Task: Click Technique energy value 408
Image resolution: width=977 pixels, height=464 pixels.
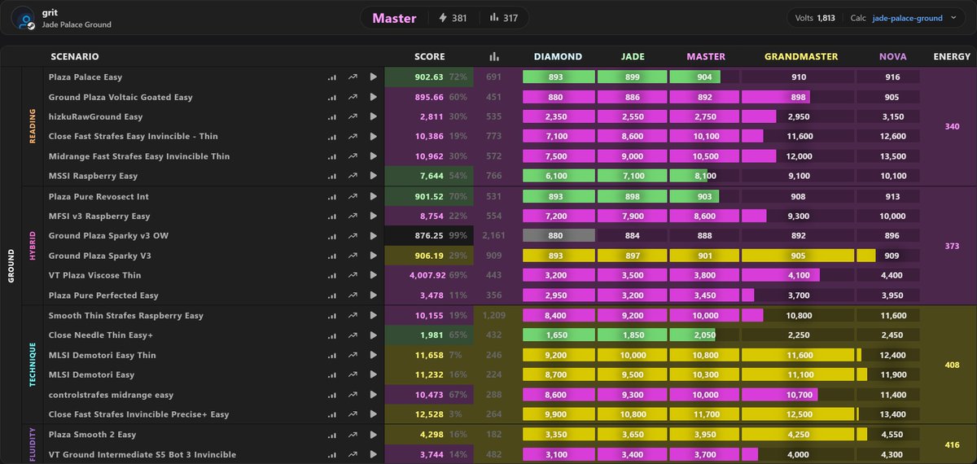Action: pyautogui.click(x=952, y=366)
